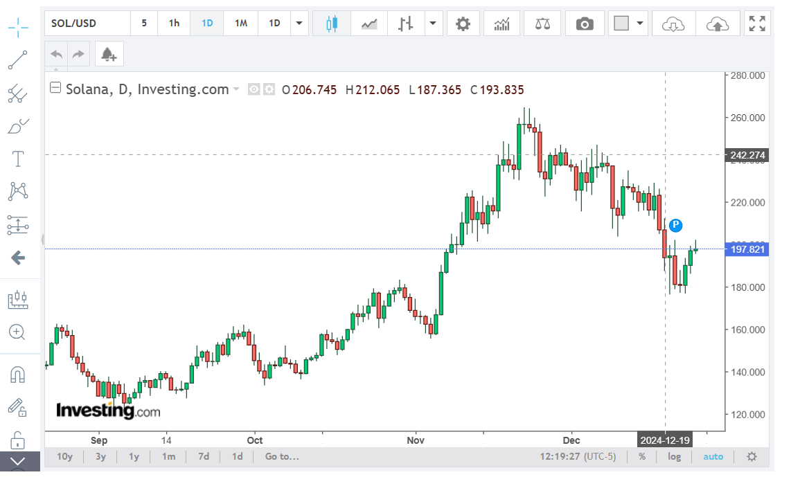Viewport: 791px width, 477px height.
Task: Open the XABCD pattern tool
Action: 17,192
